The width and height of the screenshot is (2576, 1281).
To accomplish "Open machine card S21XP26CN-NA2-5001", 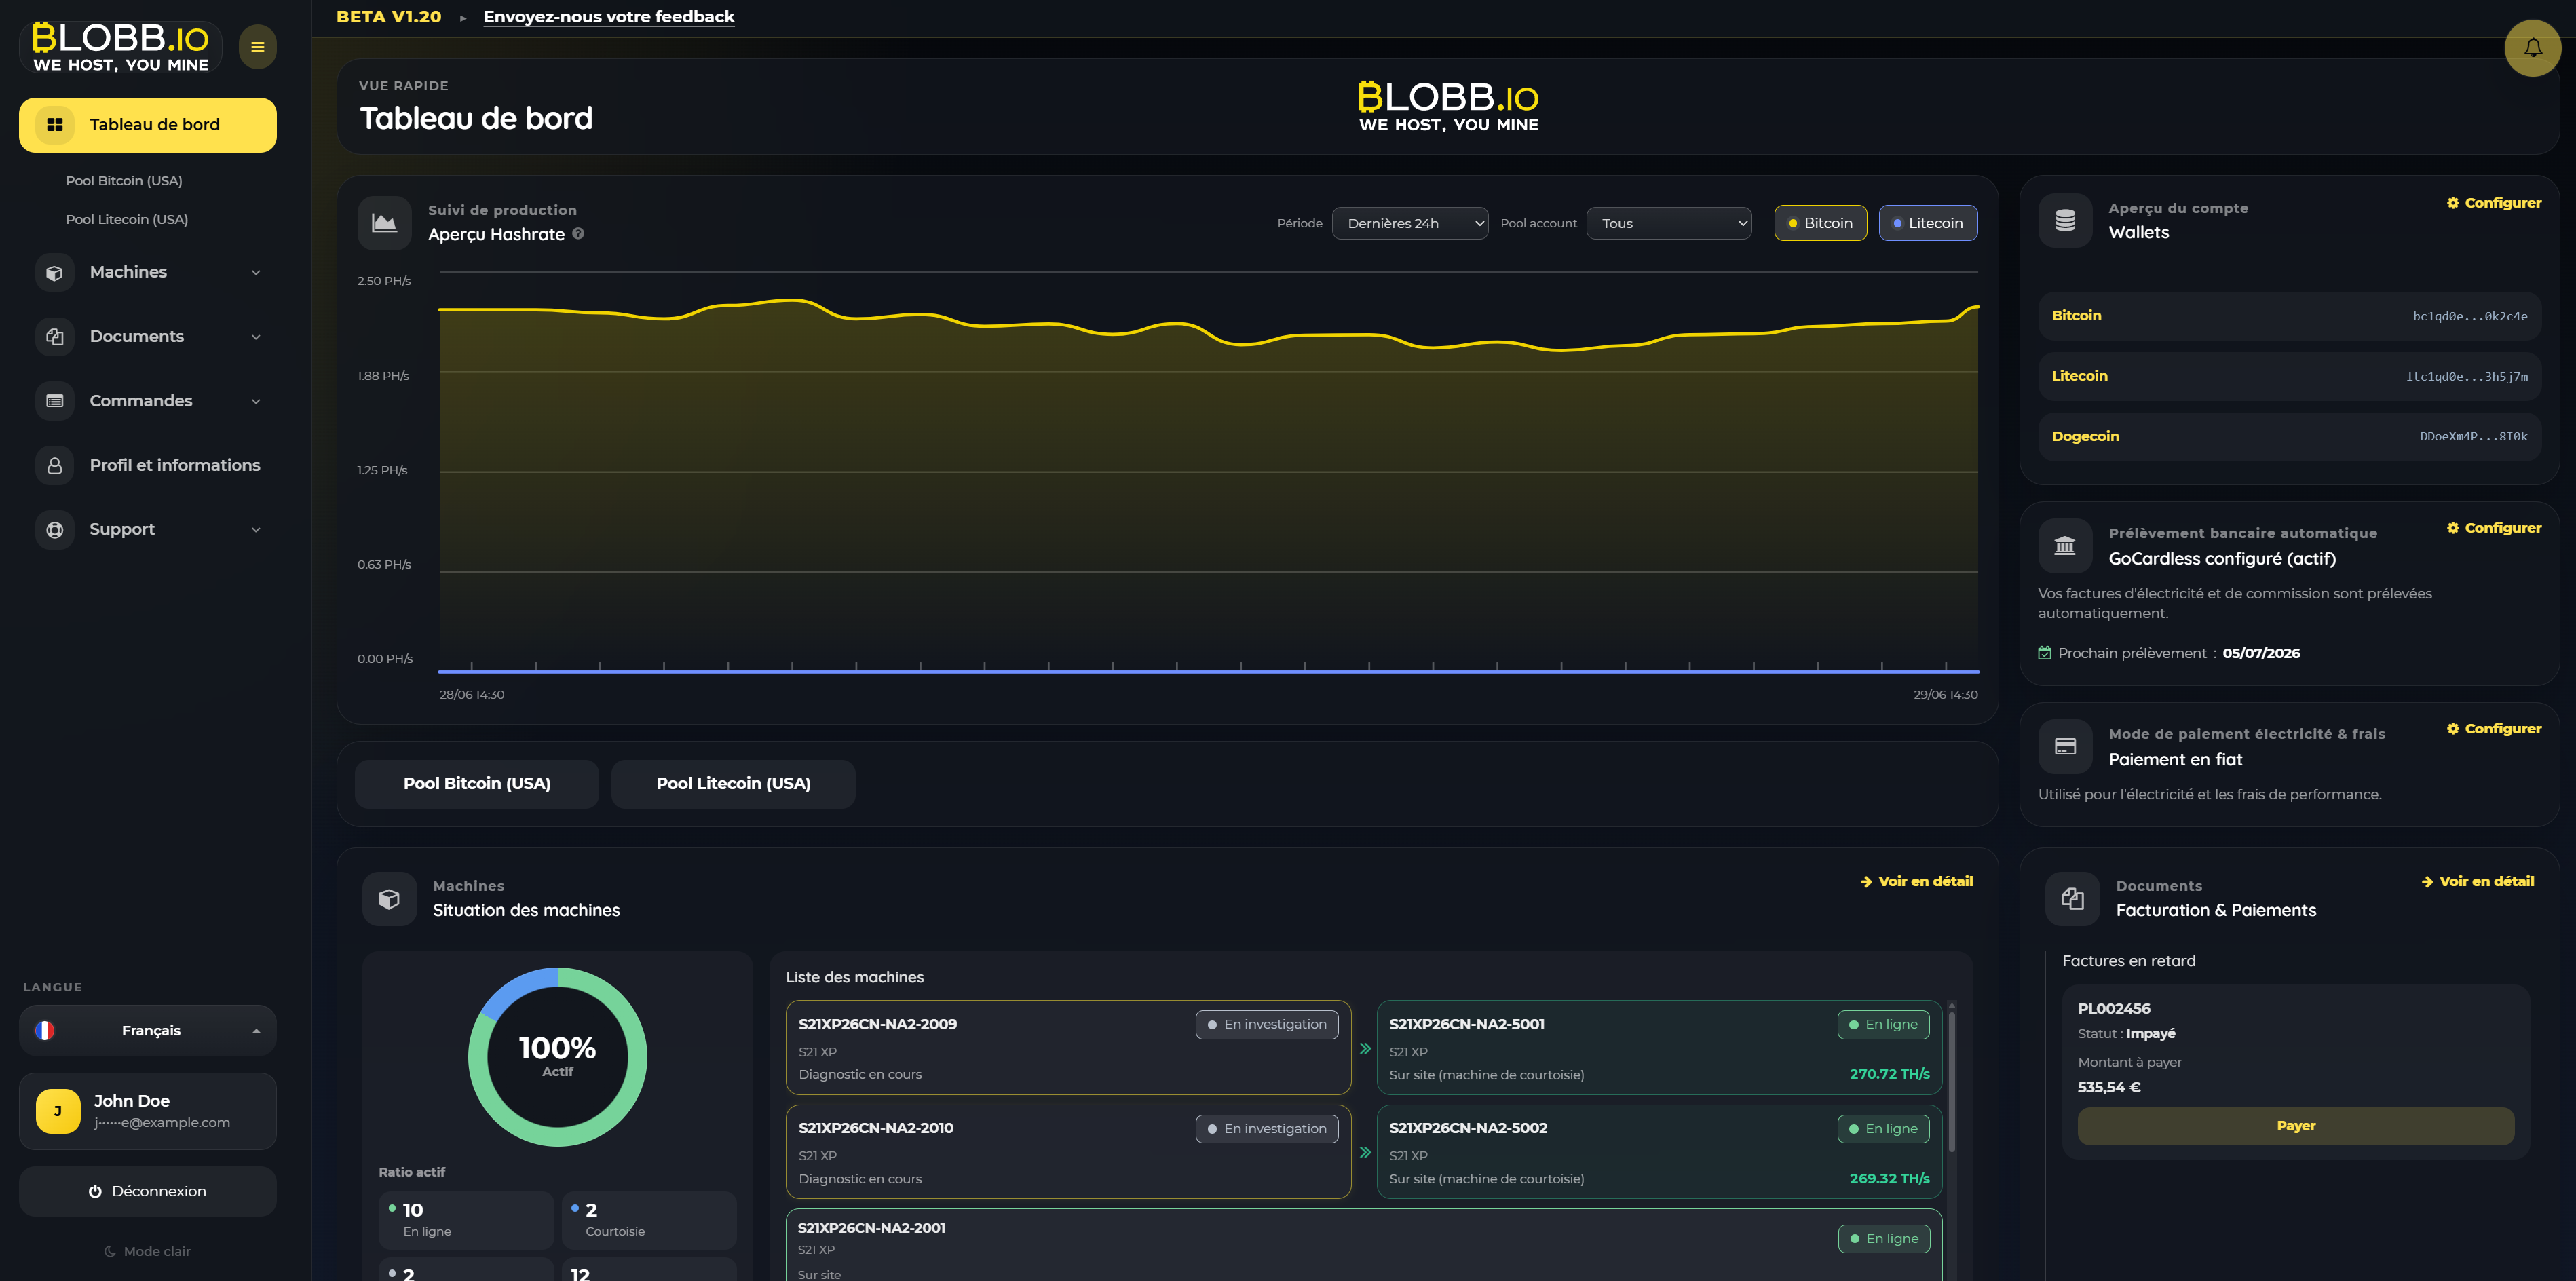I will point(1659,1048).
